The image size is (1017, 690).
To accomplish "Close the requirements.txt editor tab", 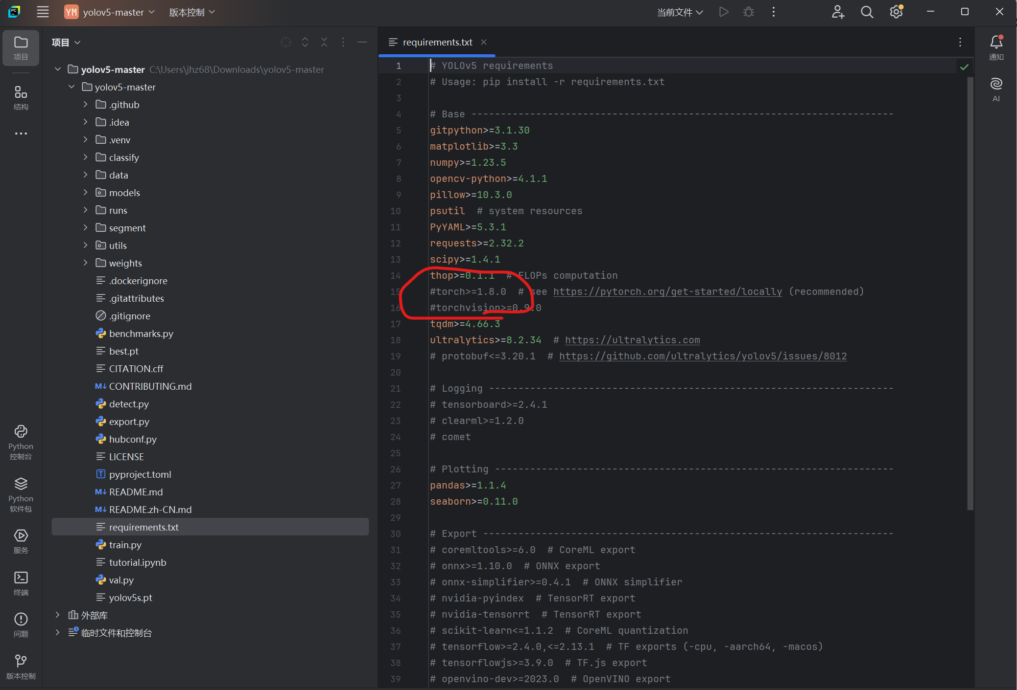I will click(484, 42).
